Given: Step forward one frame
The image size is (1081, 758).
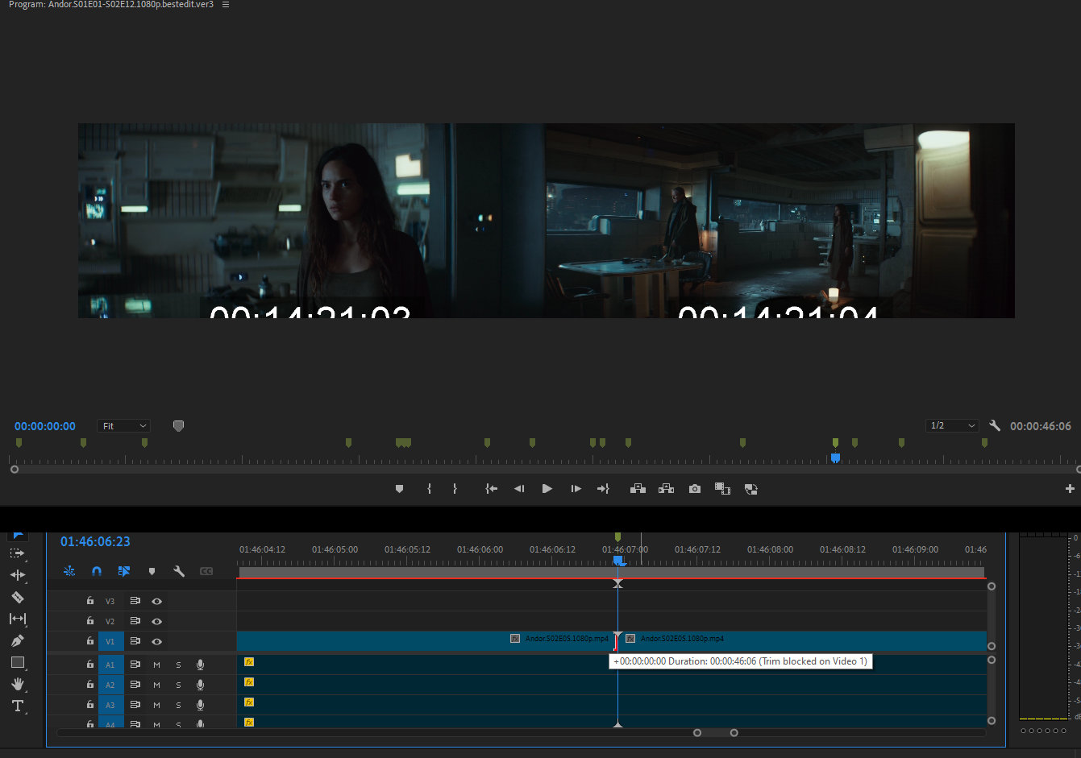Looking at the screenshot, I should click(x=576, y=489).
